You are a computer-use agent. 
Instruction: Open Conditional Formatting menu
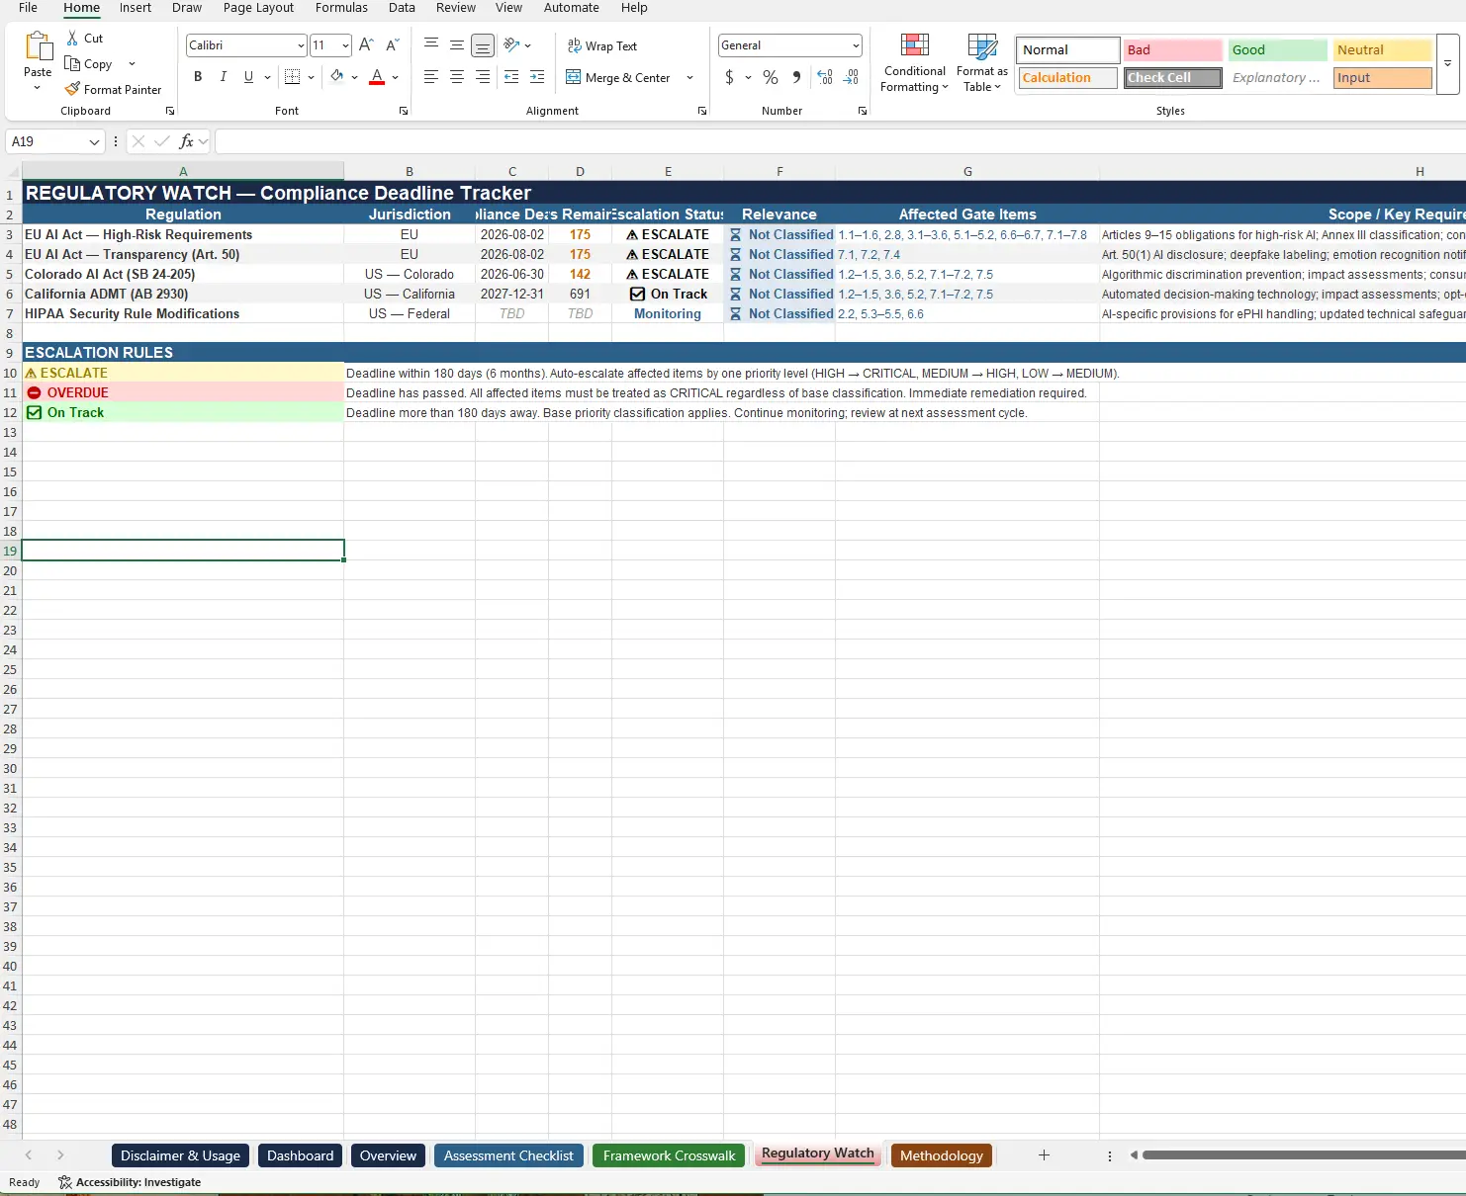(914, 63)
